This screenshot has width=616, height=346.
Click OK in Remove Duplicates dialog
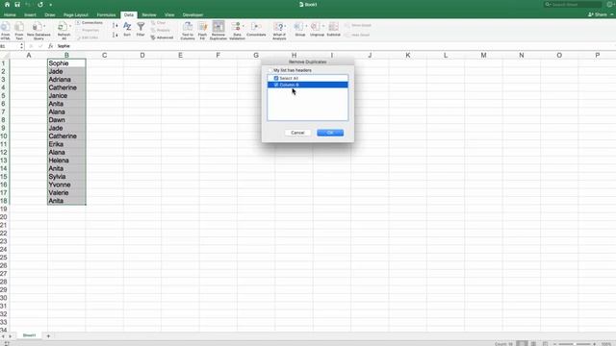coord(330,133)
